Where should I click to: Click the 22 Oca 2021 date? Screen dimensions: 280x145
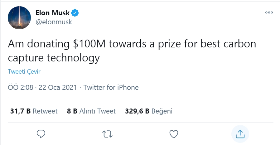(x=58, y=87)
